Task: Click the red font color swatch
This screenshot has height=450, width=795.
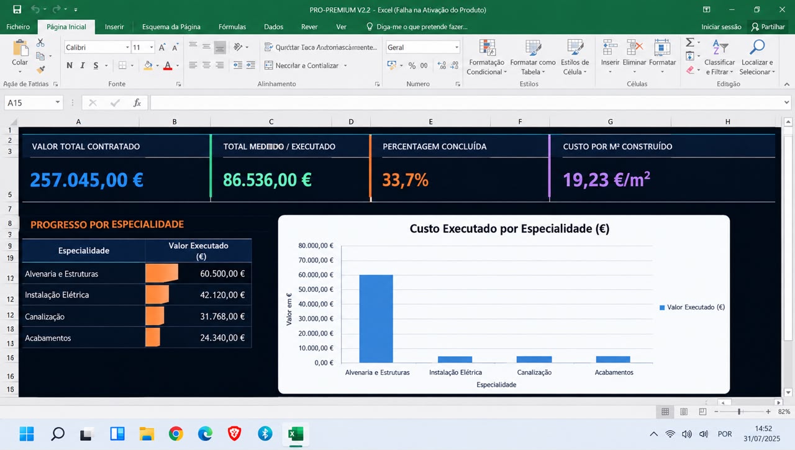Action: (x=167, y=65)
